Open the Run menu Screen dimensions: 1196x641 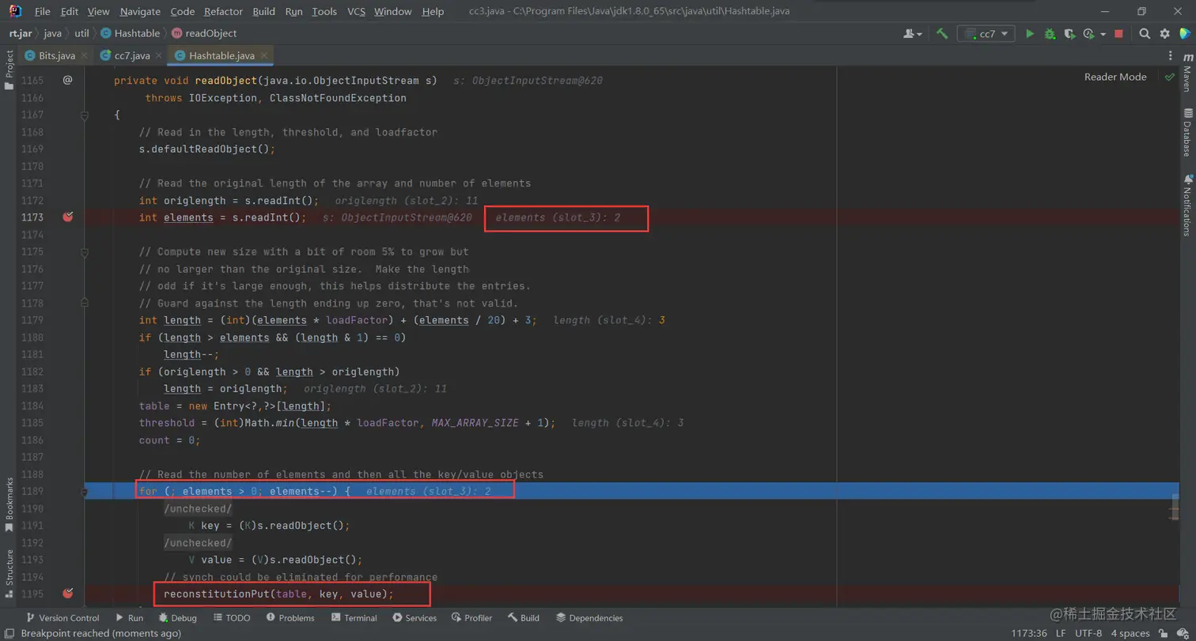294,12
